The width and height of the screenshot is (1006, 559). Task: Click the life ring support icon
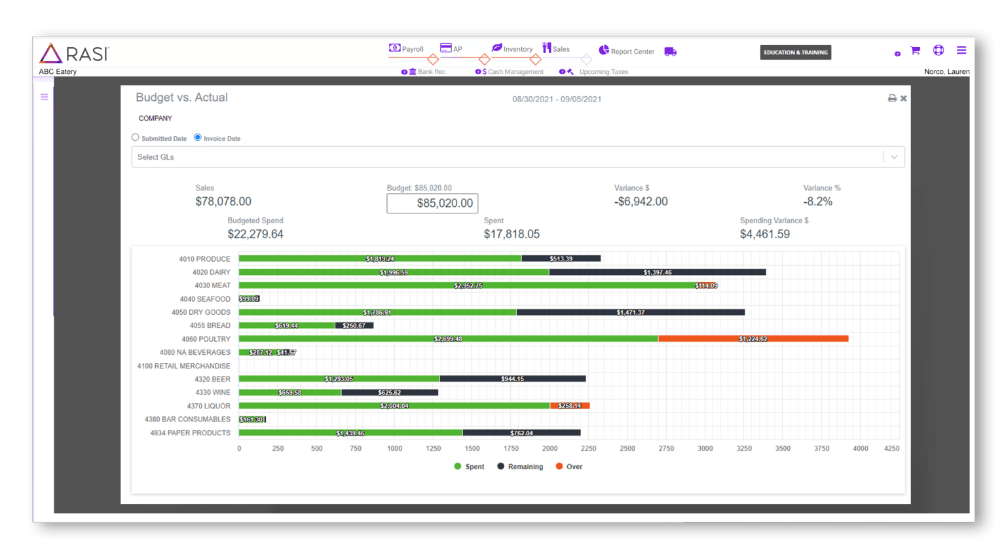pos(938,50)
